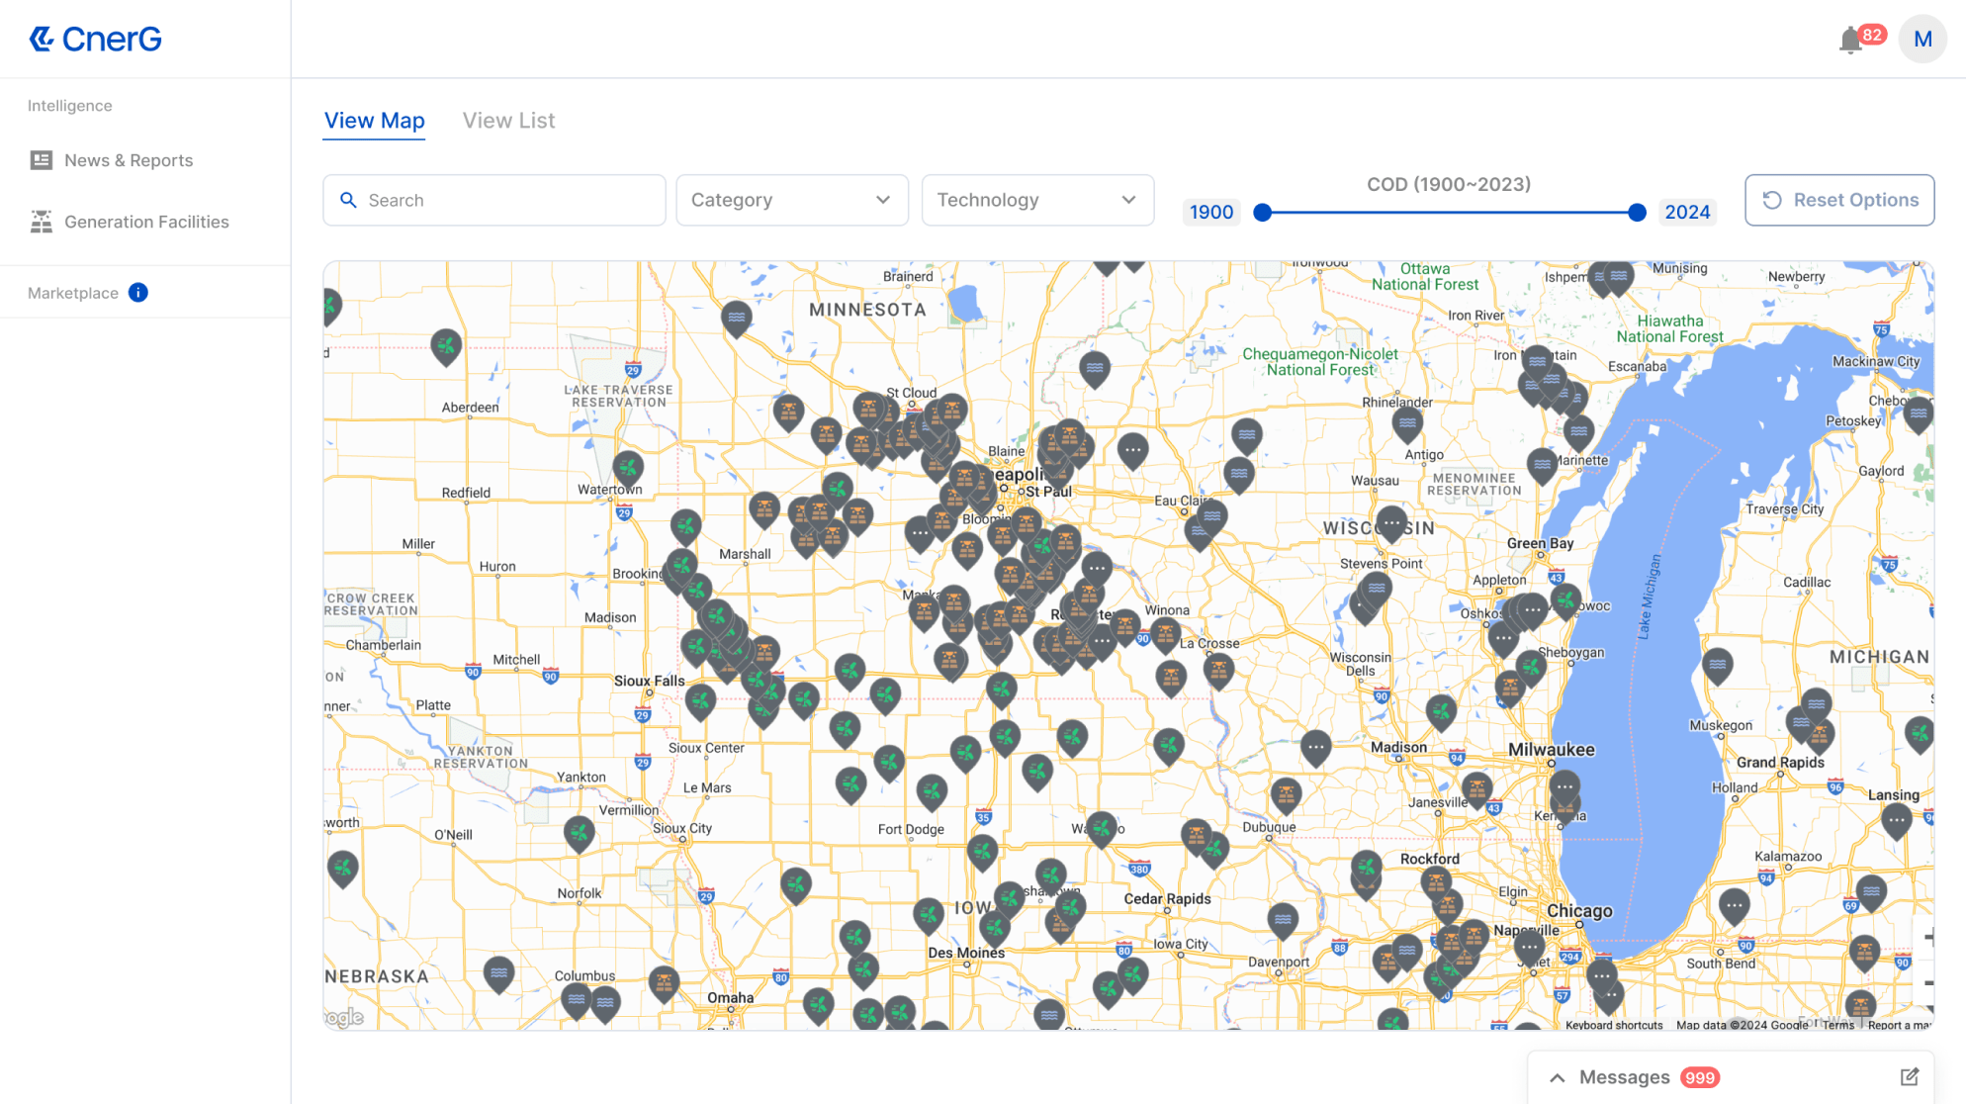
Task: Click the Search input field
Action: click(x=494, y=200)
